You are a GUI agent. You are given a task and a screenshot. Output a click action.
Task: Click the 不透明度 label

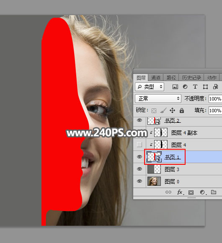pyautogui.click(x=195, y=98)
